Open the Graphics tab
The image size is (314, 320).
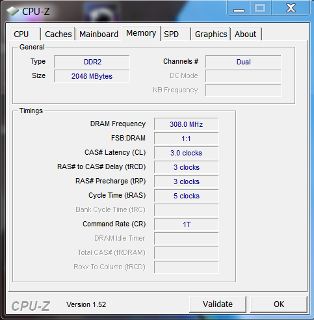pyautogui.click(x=211, y=34)
